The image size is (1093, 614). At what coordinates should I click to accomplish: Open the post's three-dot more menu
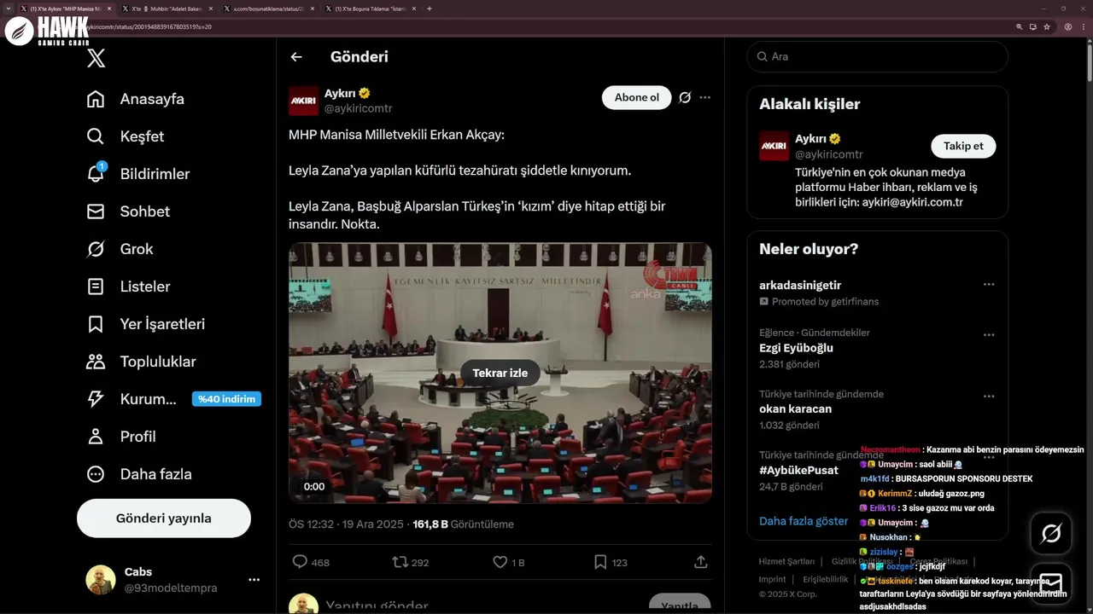pyautogui.click(x=704, y=97)
